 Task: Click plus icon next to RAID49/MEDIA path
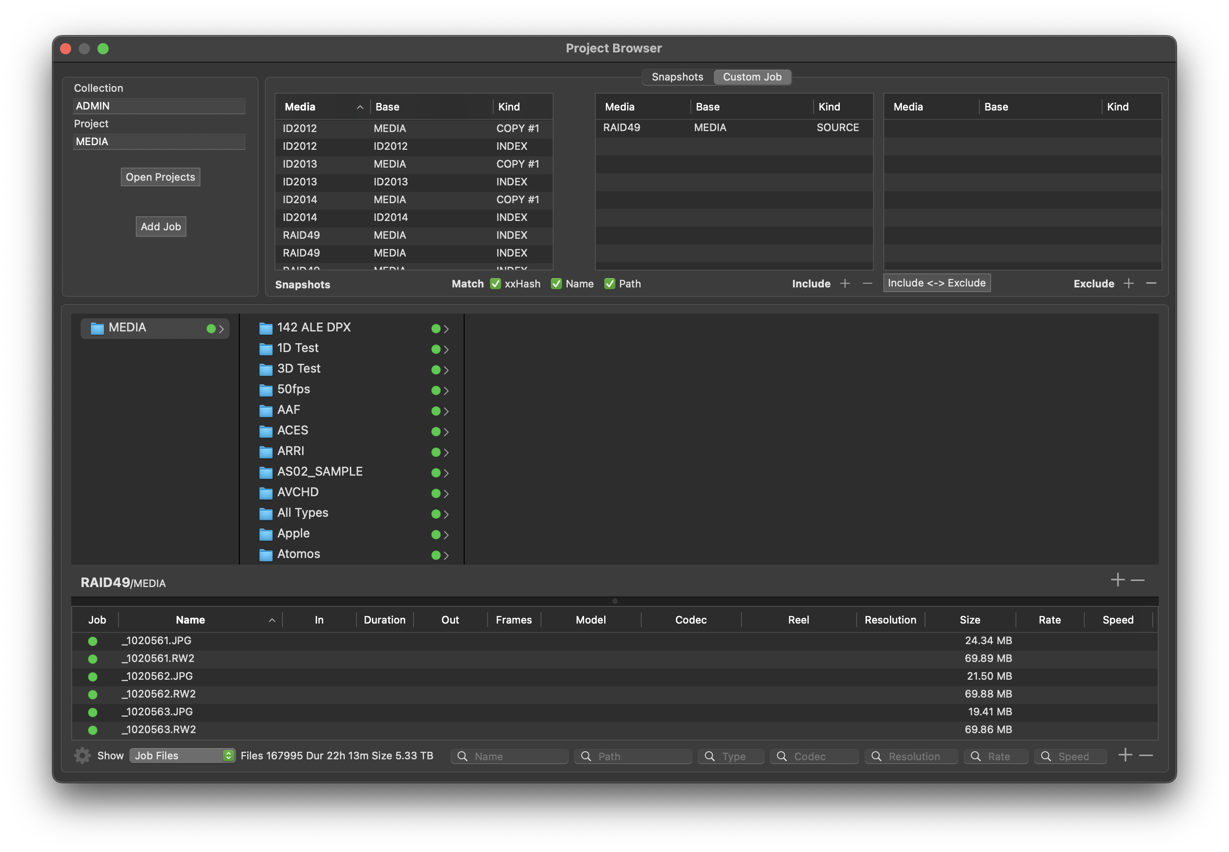[1118, 580]
